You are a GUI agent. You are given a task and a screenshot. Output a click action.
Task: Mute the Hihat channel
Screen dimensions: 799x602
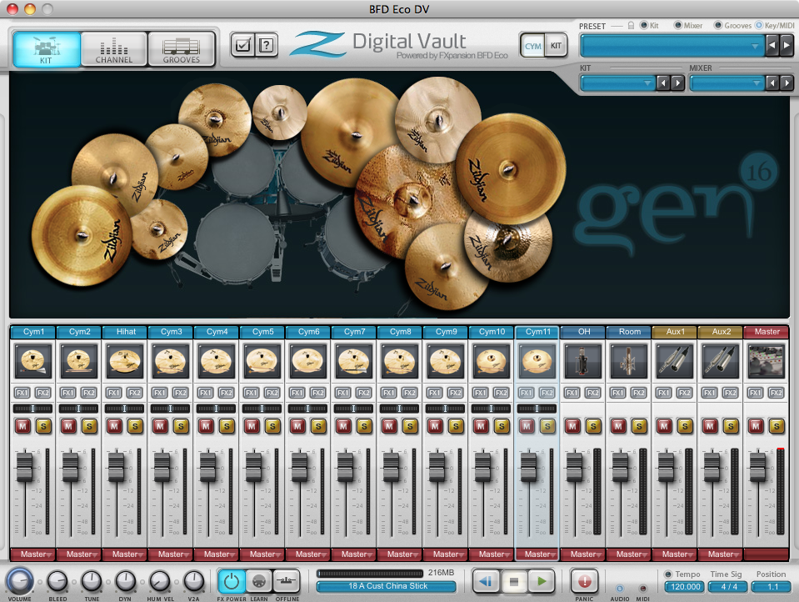click(x=114, y=425)
